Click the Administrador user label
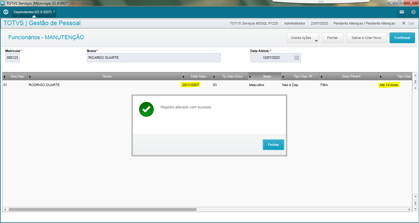Image resolution: width=419 pixels, height=223 pixels. tap(295, 23)
